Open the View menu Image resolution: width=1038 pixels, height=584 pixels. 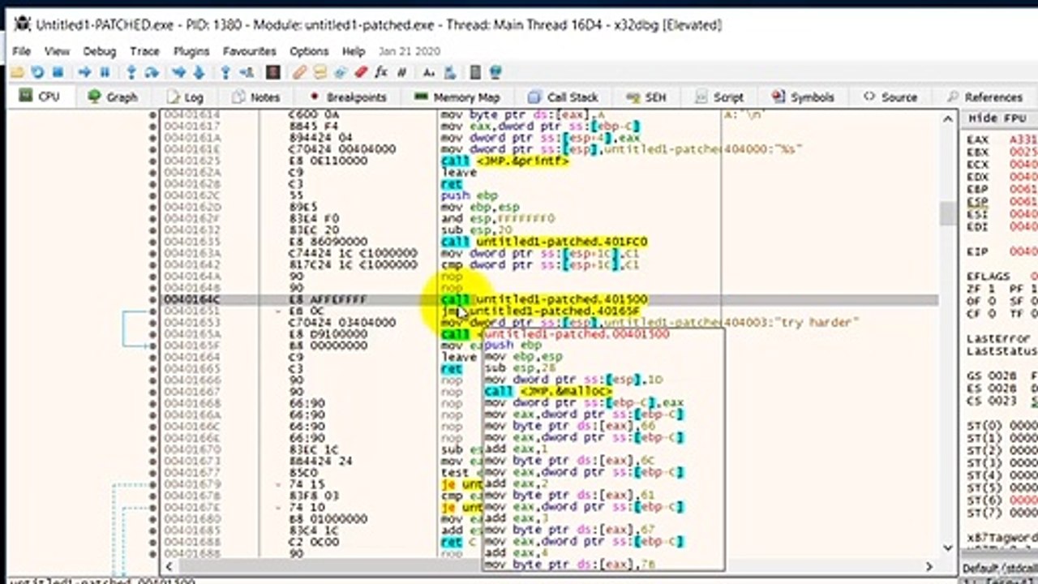click(57, 51)
